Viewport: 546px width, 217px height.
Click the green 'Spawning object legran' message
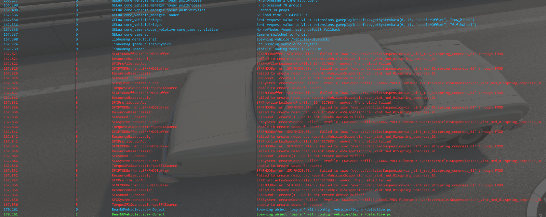click(324, 214)
